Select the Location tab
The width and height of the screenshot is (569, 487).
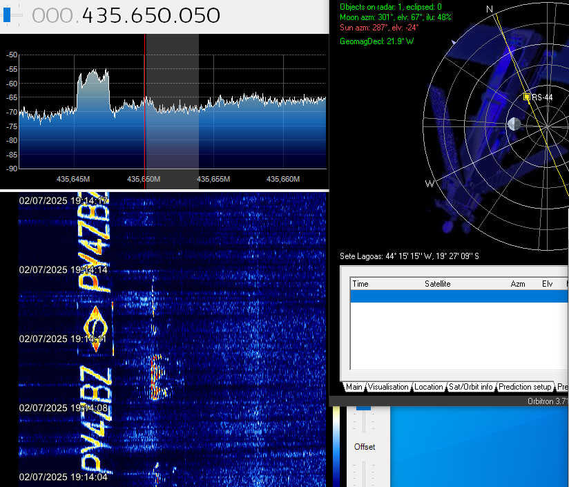click(x=429, y=387)
